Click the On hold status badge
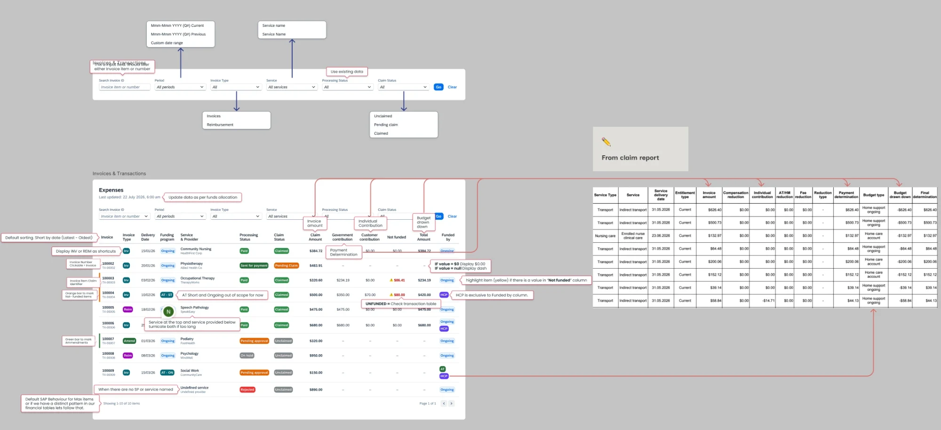This screenshot has height=430, width=941. 247,356
